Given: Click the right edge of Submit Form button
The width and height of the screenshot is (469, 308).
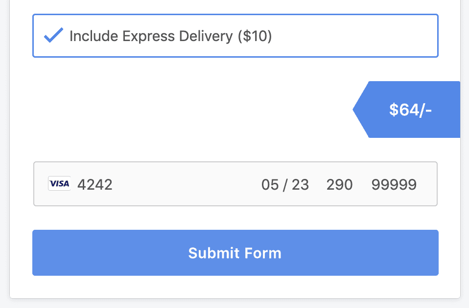Looking at the screenshot, I should pos(434,253).
